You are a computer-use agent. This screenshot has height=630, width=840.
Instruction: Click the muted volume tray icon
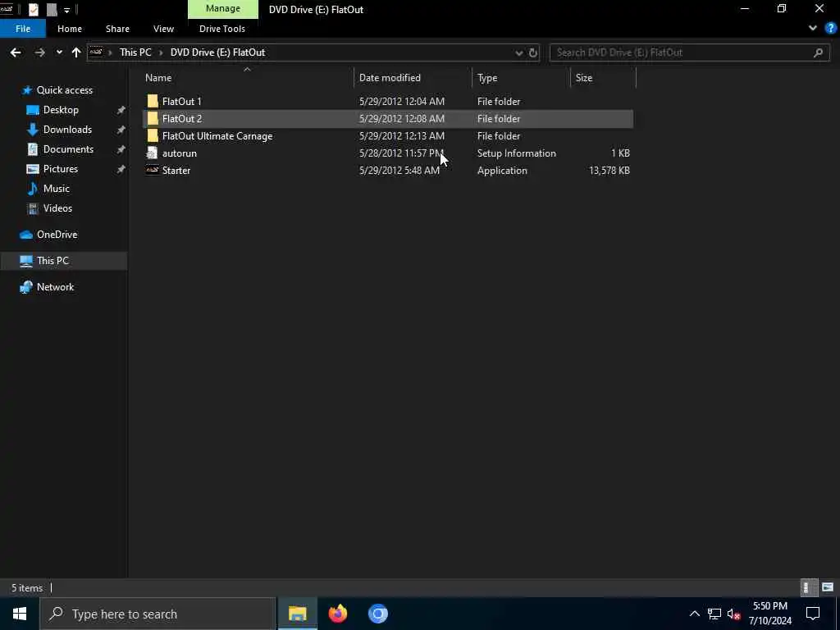pos(733,614)
